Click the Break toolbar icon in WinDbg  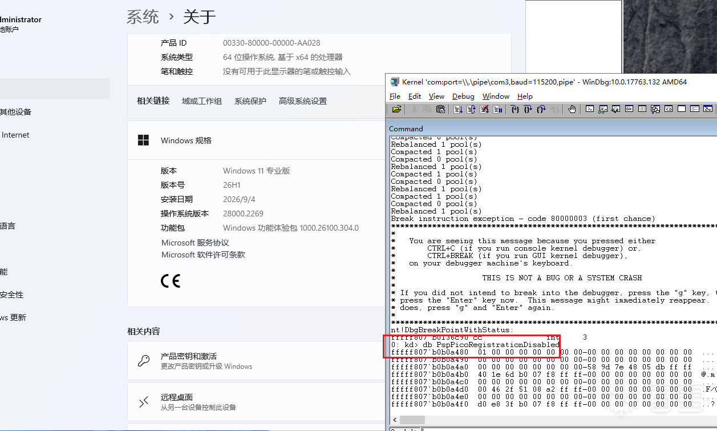497,109
